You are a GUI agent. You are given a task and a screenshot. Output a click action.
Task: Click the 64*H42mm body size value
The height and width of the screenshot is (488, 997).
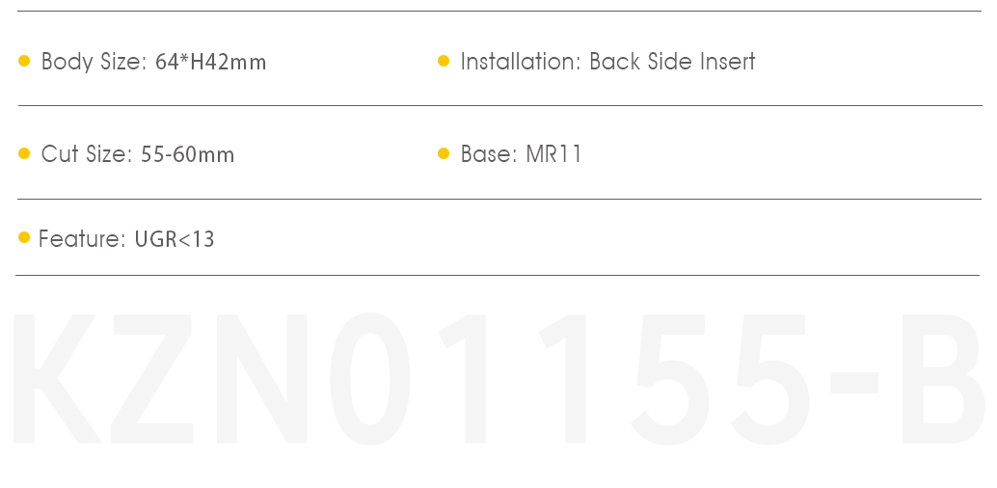click(210, 63)
